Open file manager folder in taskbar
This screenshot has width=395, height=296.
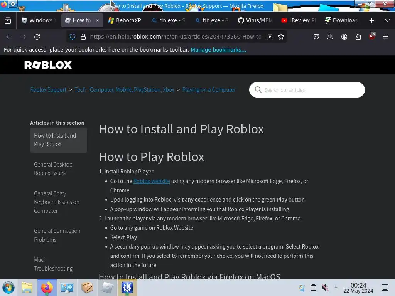pyautogui.click(x=27, y=288)
